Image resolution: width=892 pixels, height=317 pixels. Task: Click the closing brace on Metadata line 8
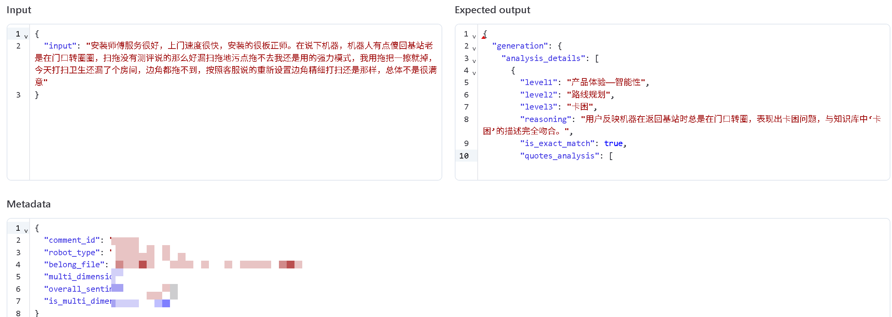[x=37, y=313]
